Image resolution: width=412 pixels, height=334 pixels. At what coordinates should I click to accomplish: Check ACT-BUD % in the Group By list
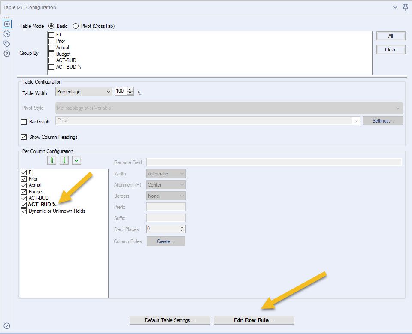click(x=51, y=67)
